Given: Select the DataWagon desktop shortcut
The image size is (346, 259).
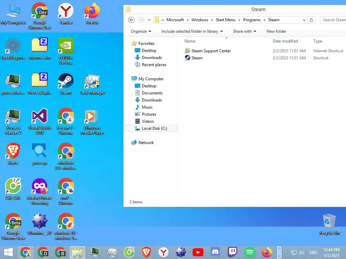Looking at the screenshot, I should click(x=13, y=49).
